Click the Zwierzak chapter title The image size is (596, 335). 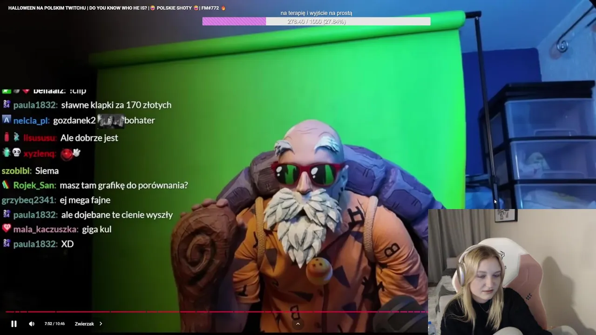point(84,324)
